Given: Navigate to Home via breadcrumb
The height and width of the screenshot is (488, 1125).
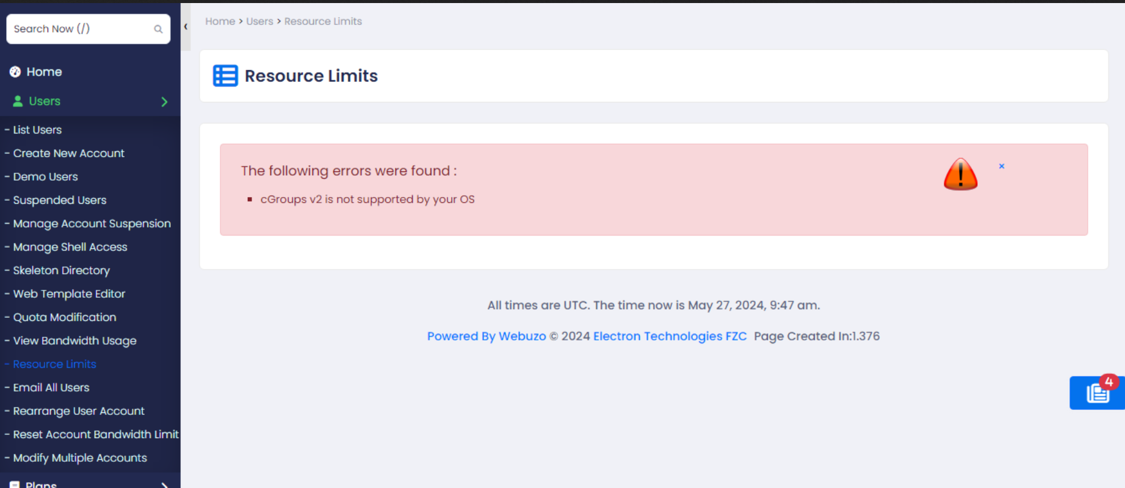Looking at the screenshot, I should pos(220,21).
